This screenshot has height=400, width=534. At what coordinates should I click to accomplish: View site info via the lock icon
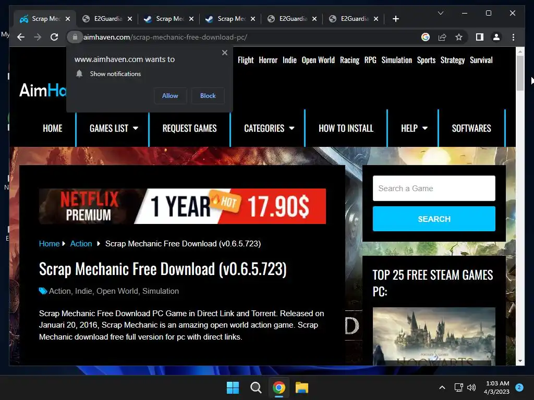click(75, 37)
